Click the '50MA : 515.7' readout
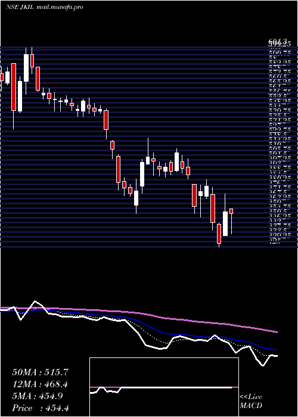This screenshot has height=417, width=298. tap(41, 372)
